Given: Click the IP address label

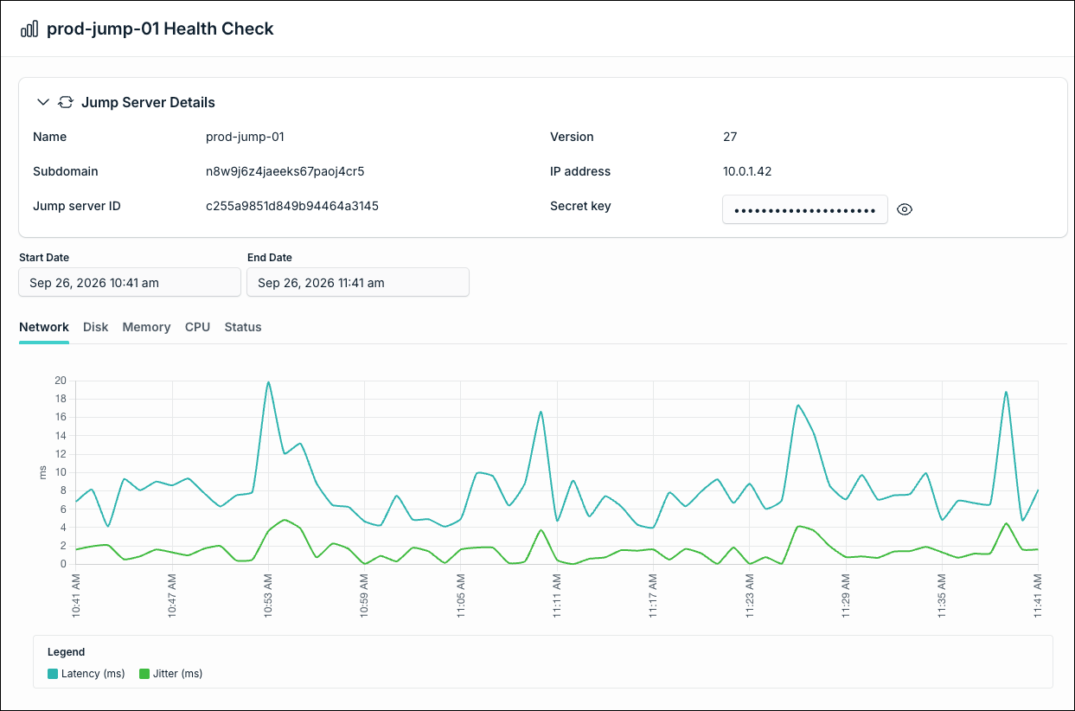Looking at the screenshot, I should tap(580, 171).
